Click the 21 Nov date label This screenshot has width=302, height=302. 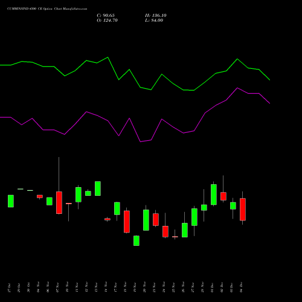(154, 288)
